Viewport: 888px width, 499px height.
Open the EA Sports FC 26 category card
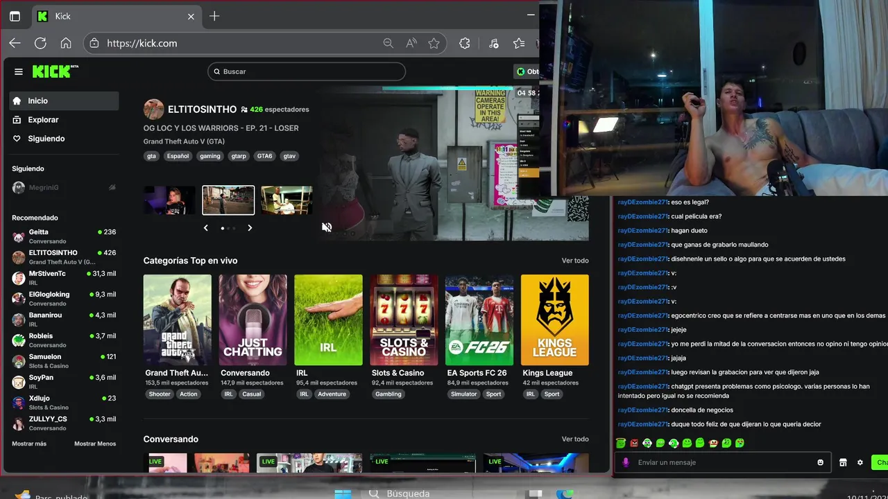coord(479,320)
